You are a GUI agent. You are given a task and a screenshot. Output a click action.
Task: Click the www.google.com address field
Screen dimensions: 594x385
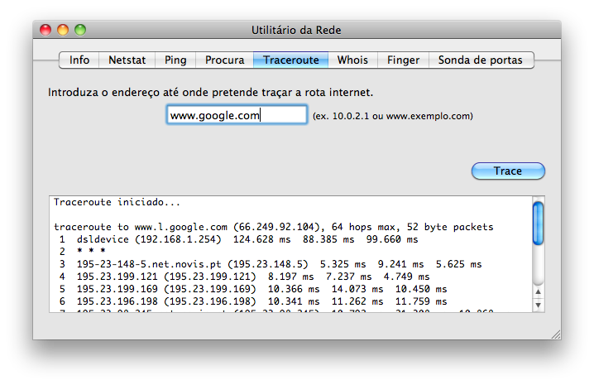click(x=237, y=116)
